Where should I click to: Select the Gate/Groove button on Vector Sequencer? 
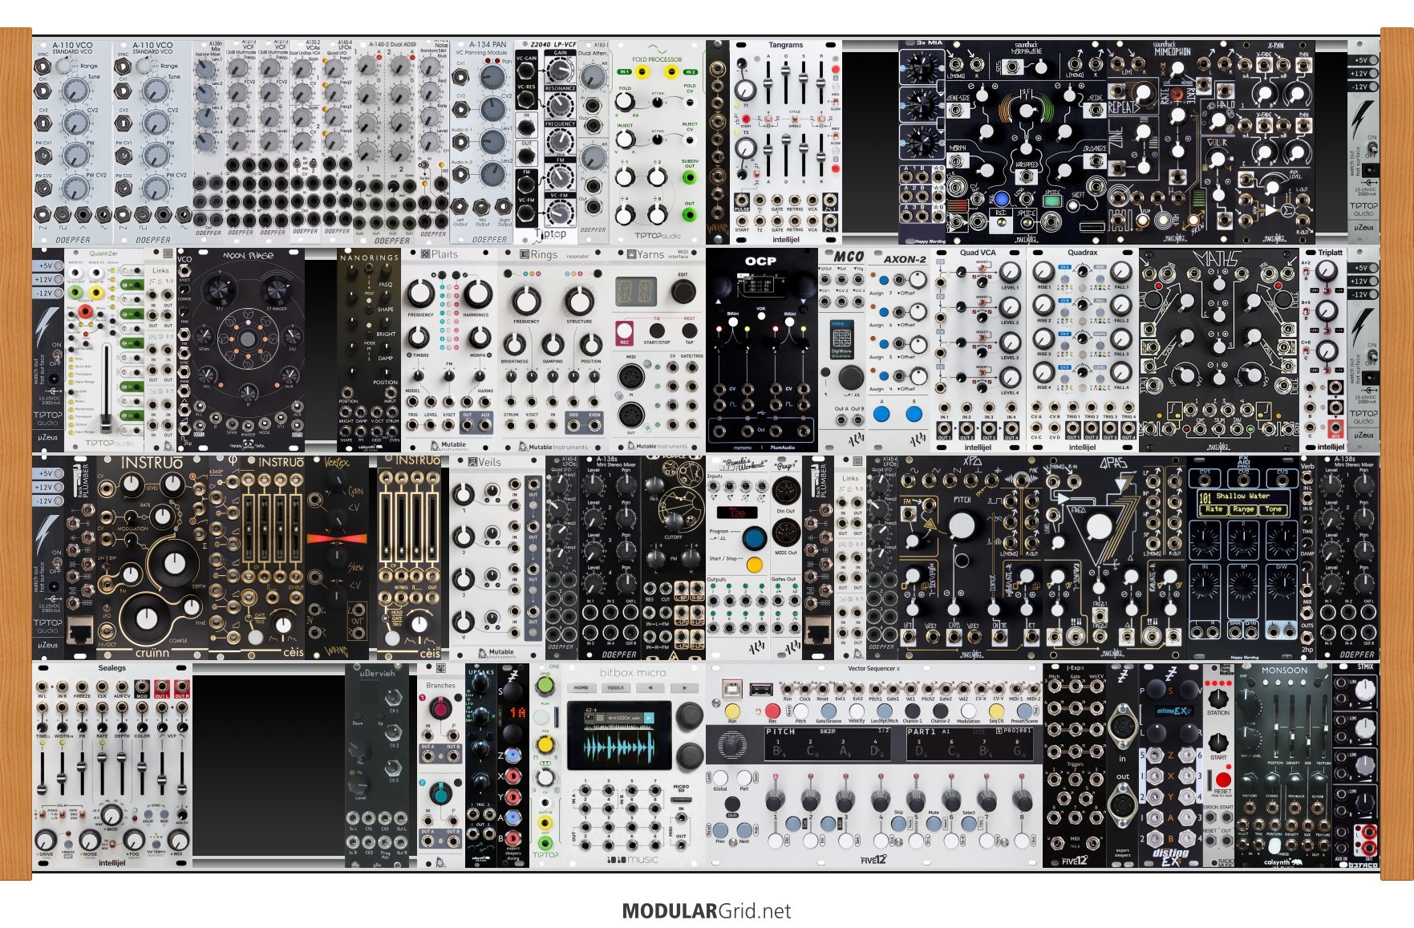[829, 711]
